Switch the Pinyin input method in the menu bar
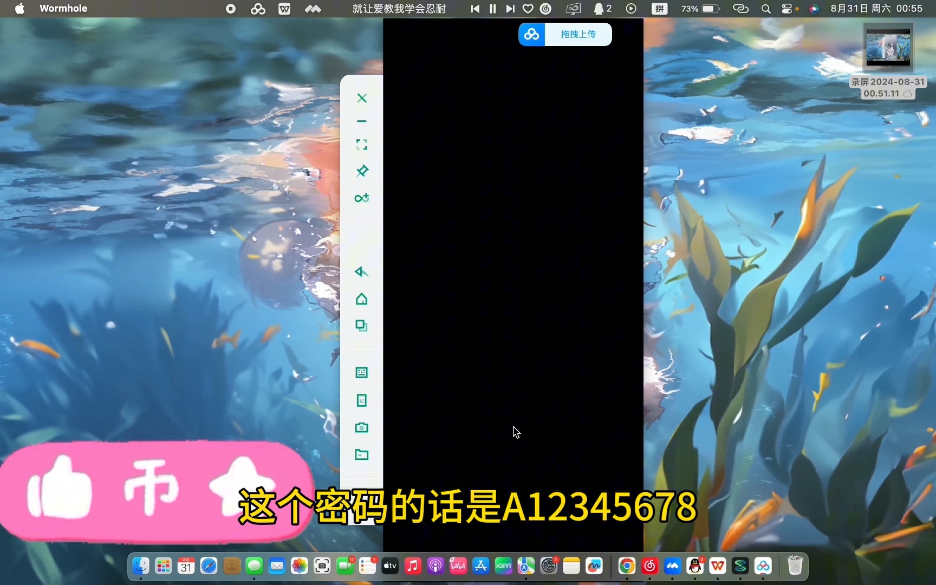Image resolution: width=936 pixels, height=585 pixels. click(659, 9)
